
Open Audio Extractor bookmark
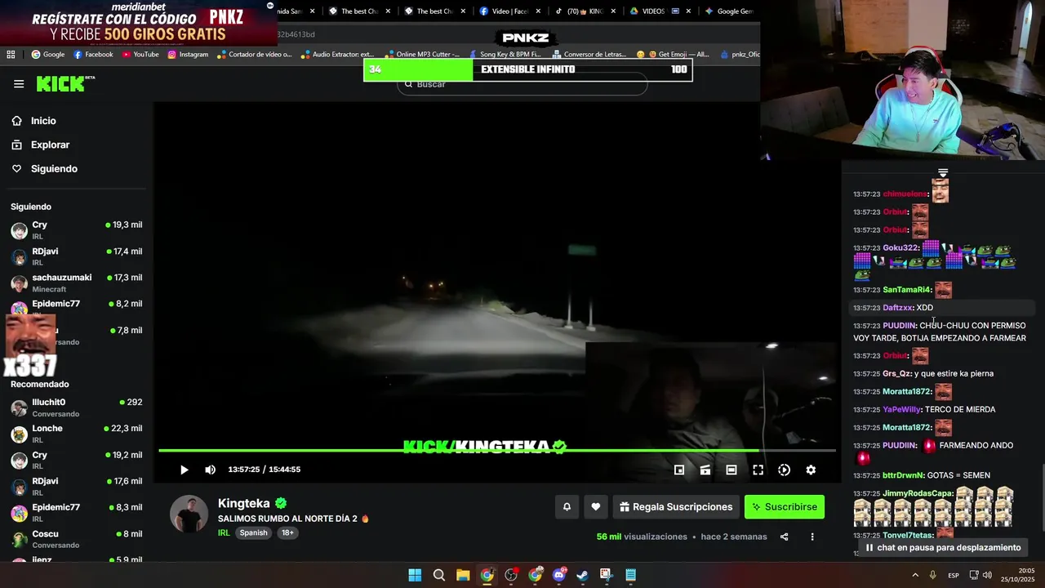pyautogui.click(x=337, y=55)
